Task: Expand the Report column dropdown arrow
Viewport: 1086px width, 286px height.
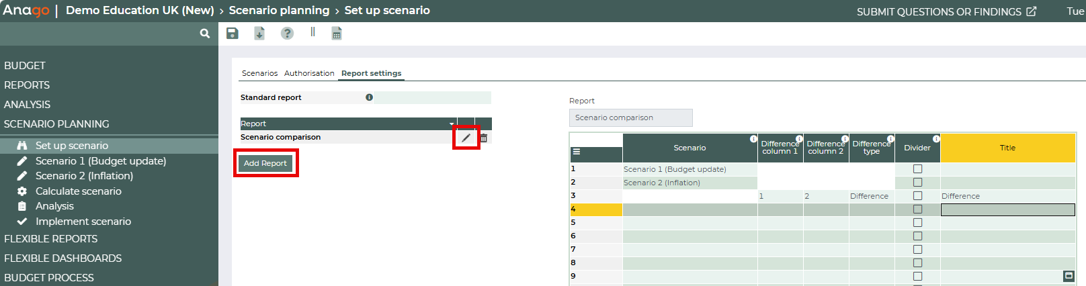Action: click(x=452, y=124)
